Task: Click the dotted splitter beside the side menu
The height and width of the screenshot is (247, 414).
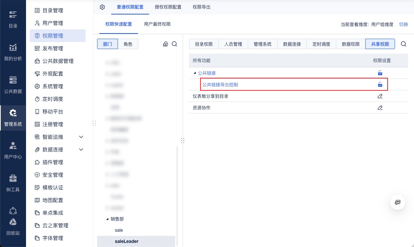Action: [x=94, y=123]
